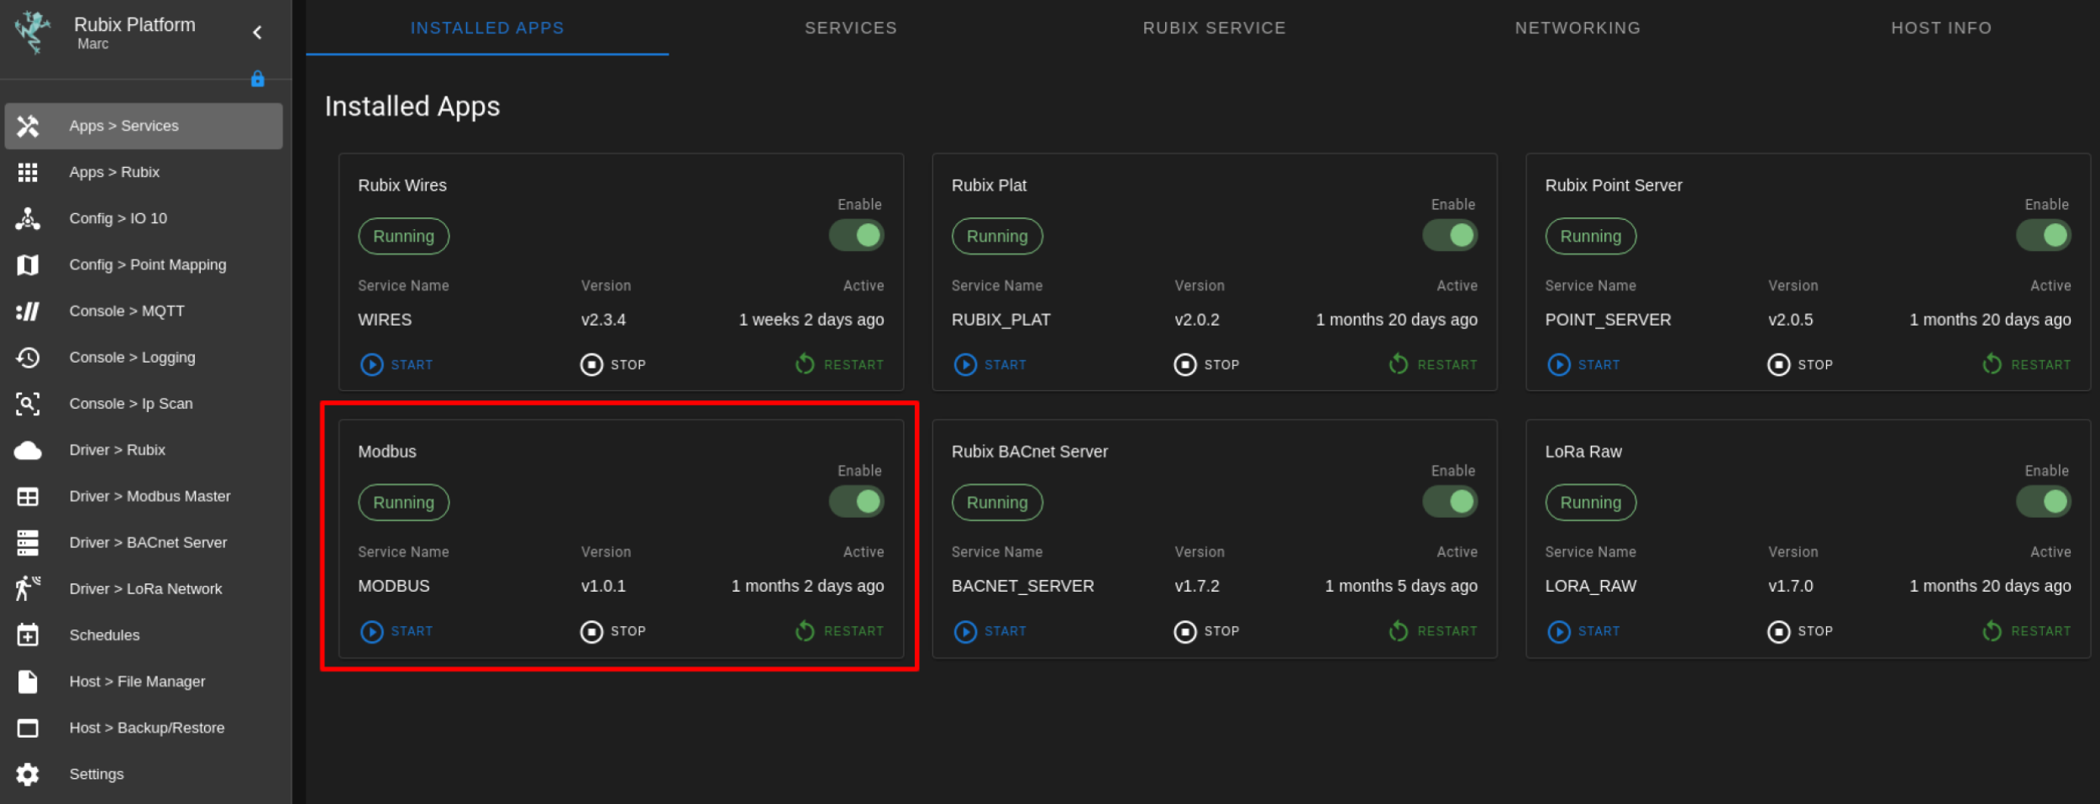Click version text v2.3.4

pyautogui.click(x=603, y=320)
